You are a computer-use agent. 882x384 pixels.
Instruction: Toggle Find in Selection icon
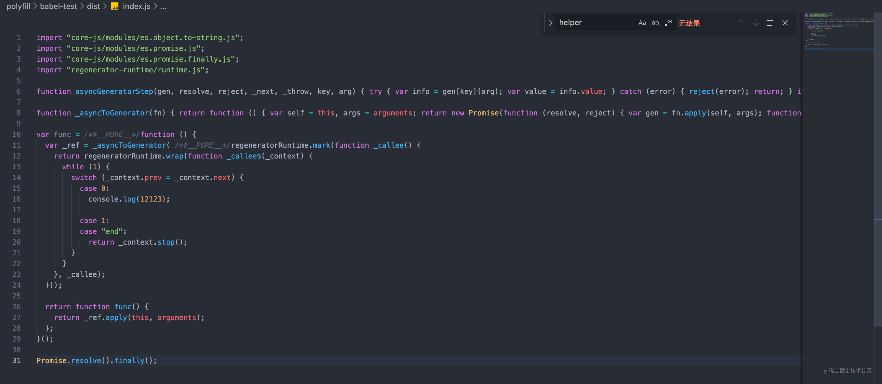click(770, 23)
